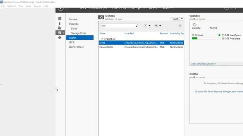Image resolution: width=243 pixels, height=136 pixels.
Task: Open the VirtualBox Machine menu
Action: pos(11,6)
